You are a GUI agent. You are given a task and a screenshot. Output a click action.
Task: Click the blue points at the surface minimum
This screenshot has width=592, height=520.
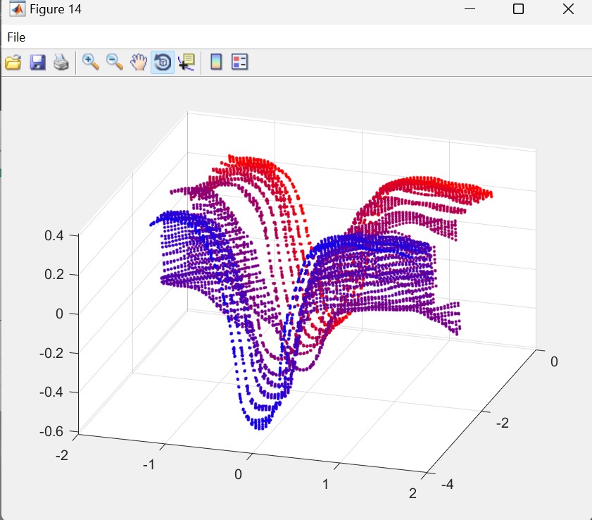[260, 421]
